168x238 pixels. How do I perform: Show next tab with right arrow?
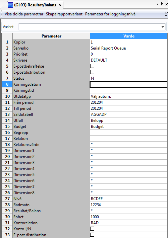162,4
